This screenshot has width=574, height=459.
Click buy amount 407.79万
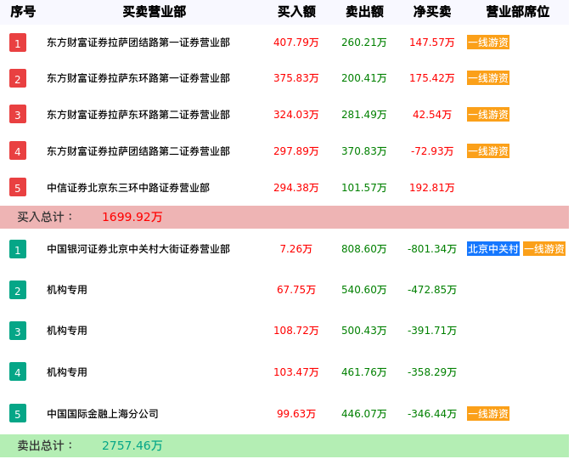click(296, 42)
